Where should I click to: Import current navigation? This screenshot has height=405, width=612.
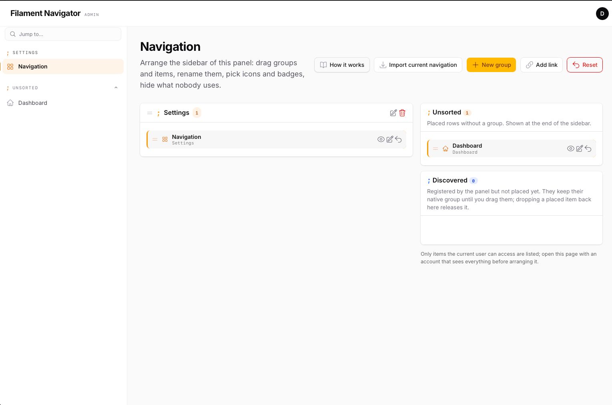(x=418, y=65)
